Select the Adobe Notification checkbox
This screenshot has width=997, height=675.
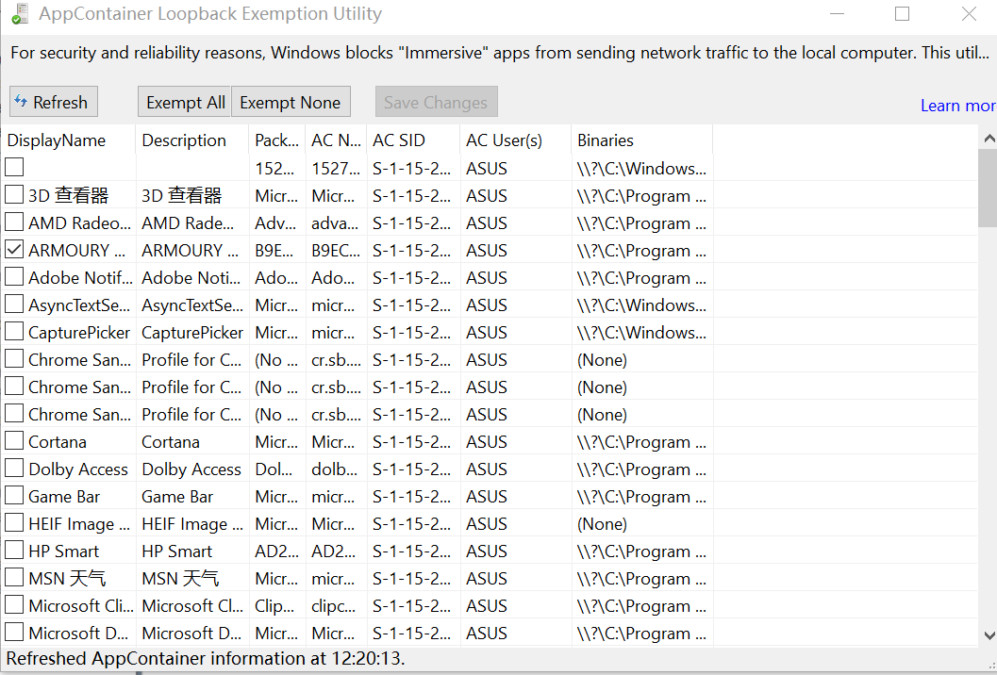click(x=14, y=277)
